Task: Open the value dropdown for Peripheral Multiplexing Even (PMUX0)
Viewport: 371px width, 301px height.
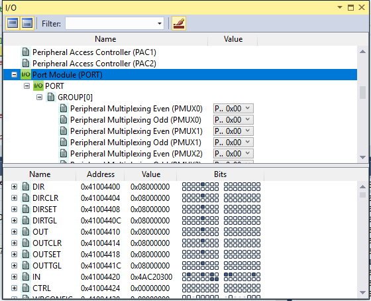Action: pos(248,108)
